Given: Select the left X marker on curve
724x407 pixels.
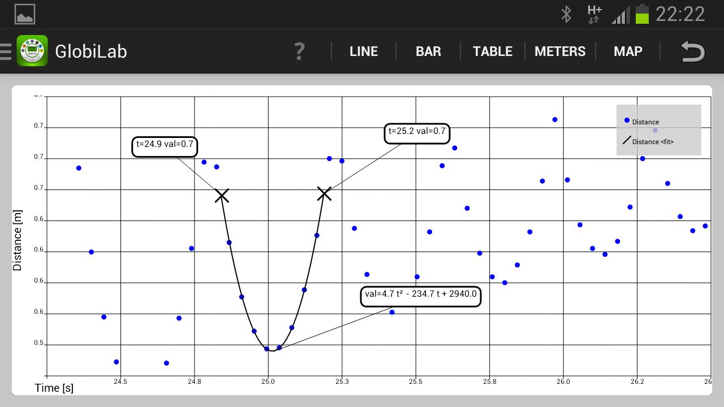Looking at the screenshot, I should [222, 196].
